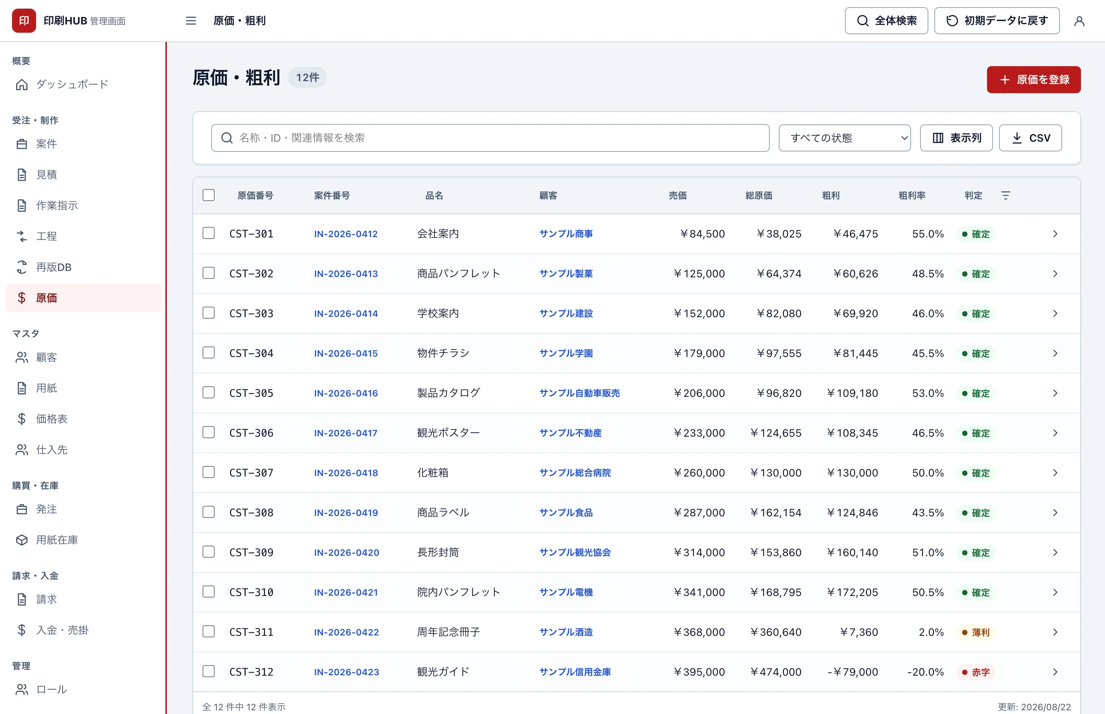1105x714 pixels.
Task: Open the 表示列 column settings button
Action: (x=956, y=138)
